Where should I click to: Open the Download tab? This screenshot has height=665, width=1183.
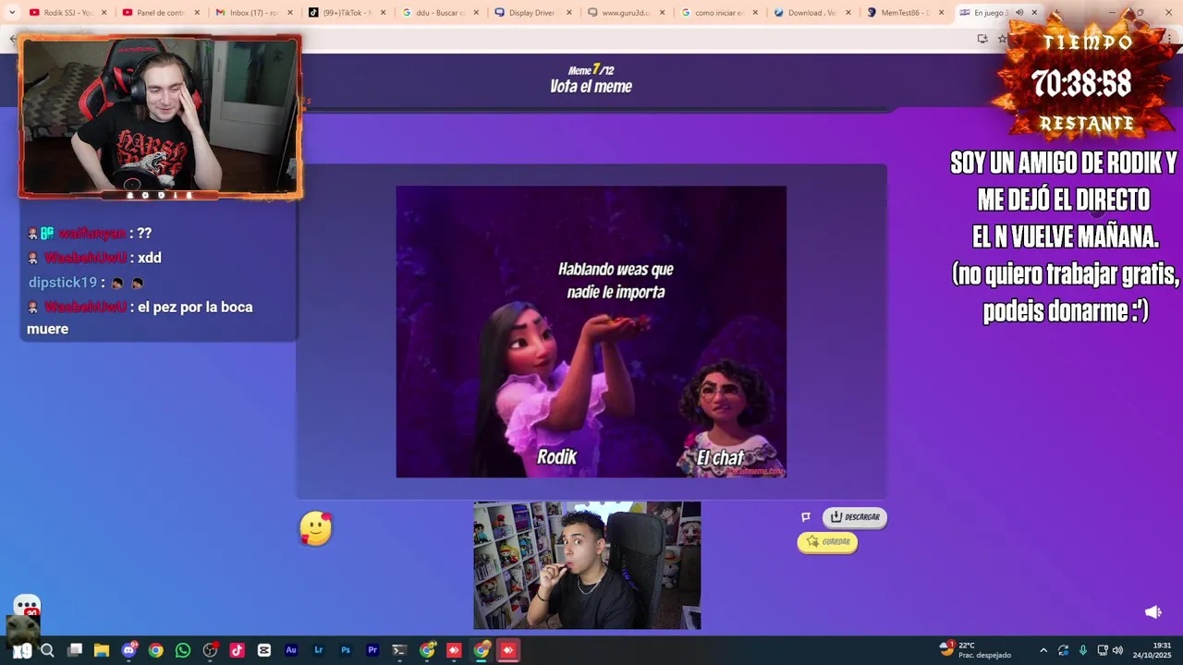(811, 13)
